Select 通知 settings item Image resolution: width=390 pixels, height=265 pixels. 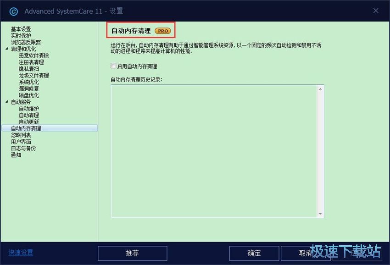point(16,155)
